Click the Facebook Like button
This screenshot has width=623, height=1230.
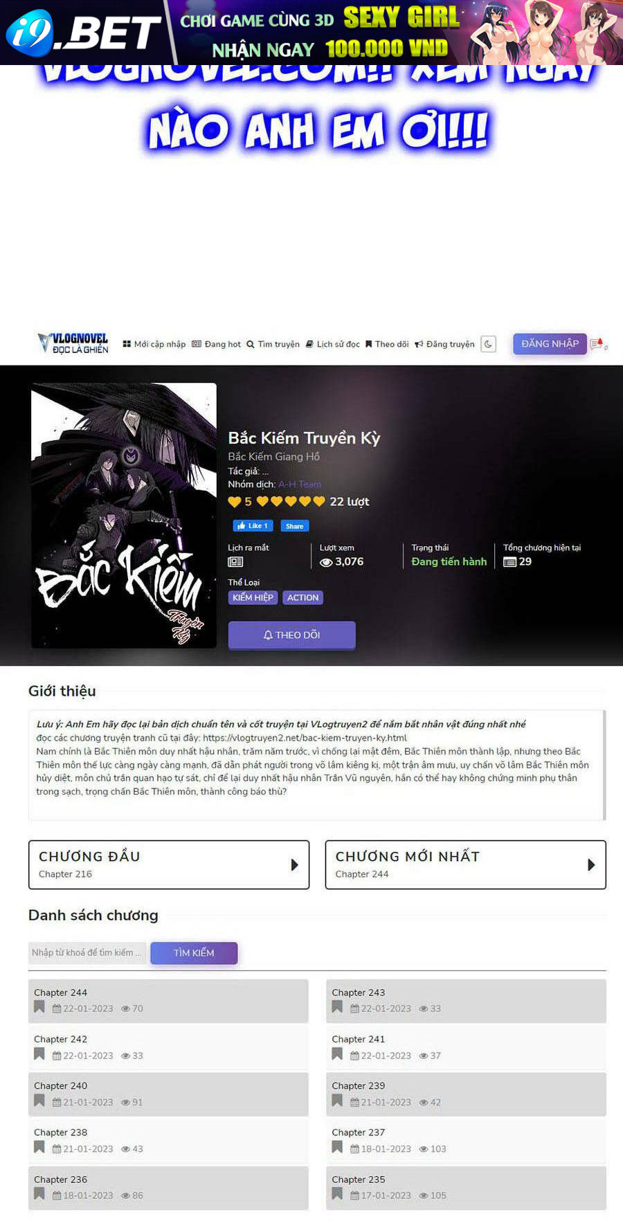253,526
